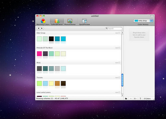Open the Matching Colors tool

tap(43, 22)
